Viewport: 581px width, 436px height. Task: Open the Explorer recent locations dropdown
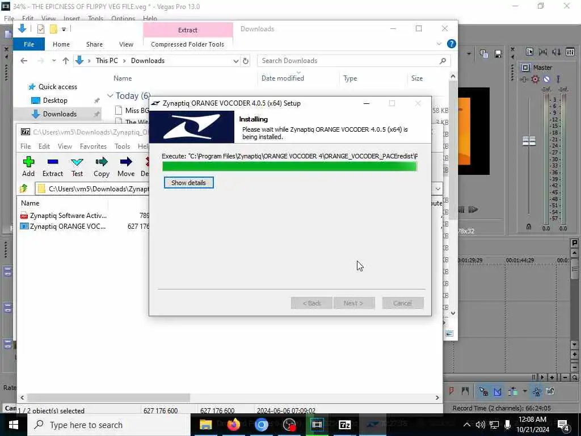tap(54, 61)
